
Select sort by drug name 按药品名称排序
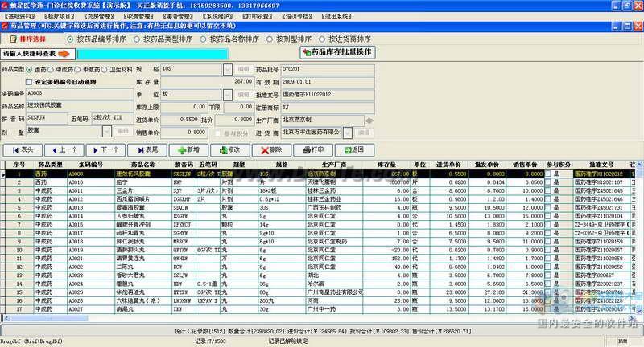(x=229, y=39)
